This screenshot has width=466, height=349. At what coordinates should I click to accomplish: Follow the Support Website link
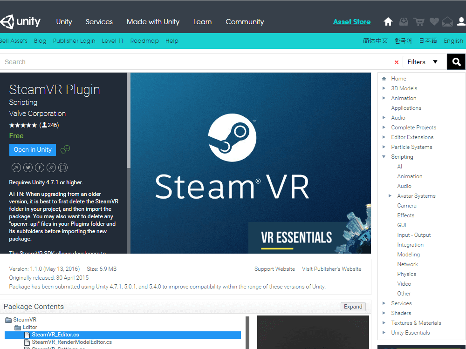[x=274, y=269]
